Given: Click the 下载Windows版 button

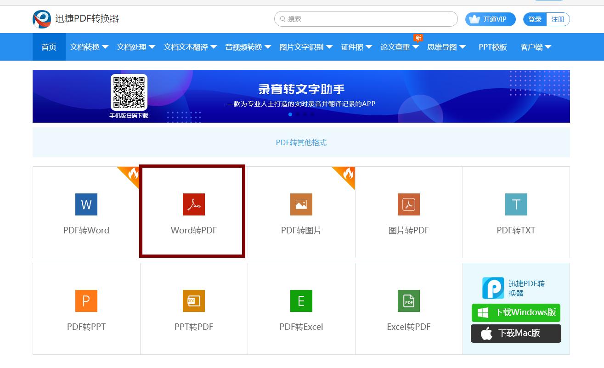Looking at the screenshot, I should [516, 312].
